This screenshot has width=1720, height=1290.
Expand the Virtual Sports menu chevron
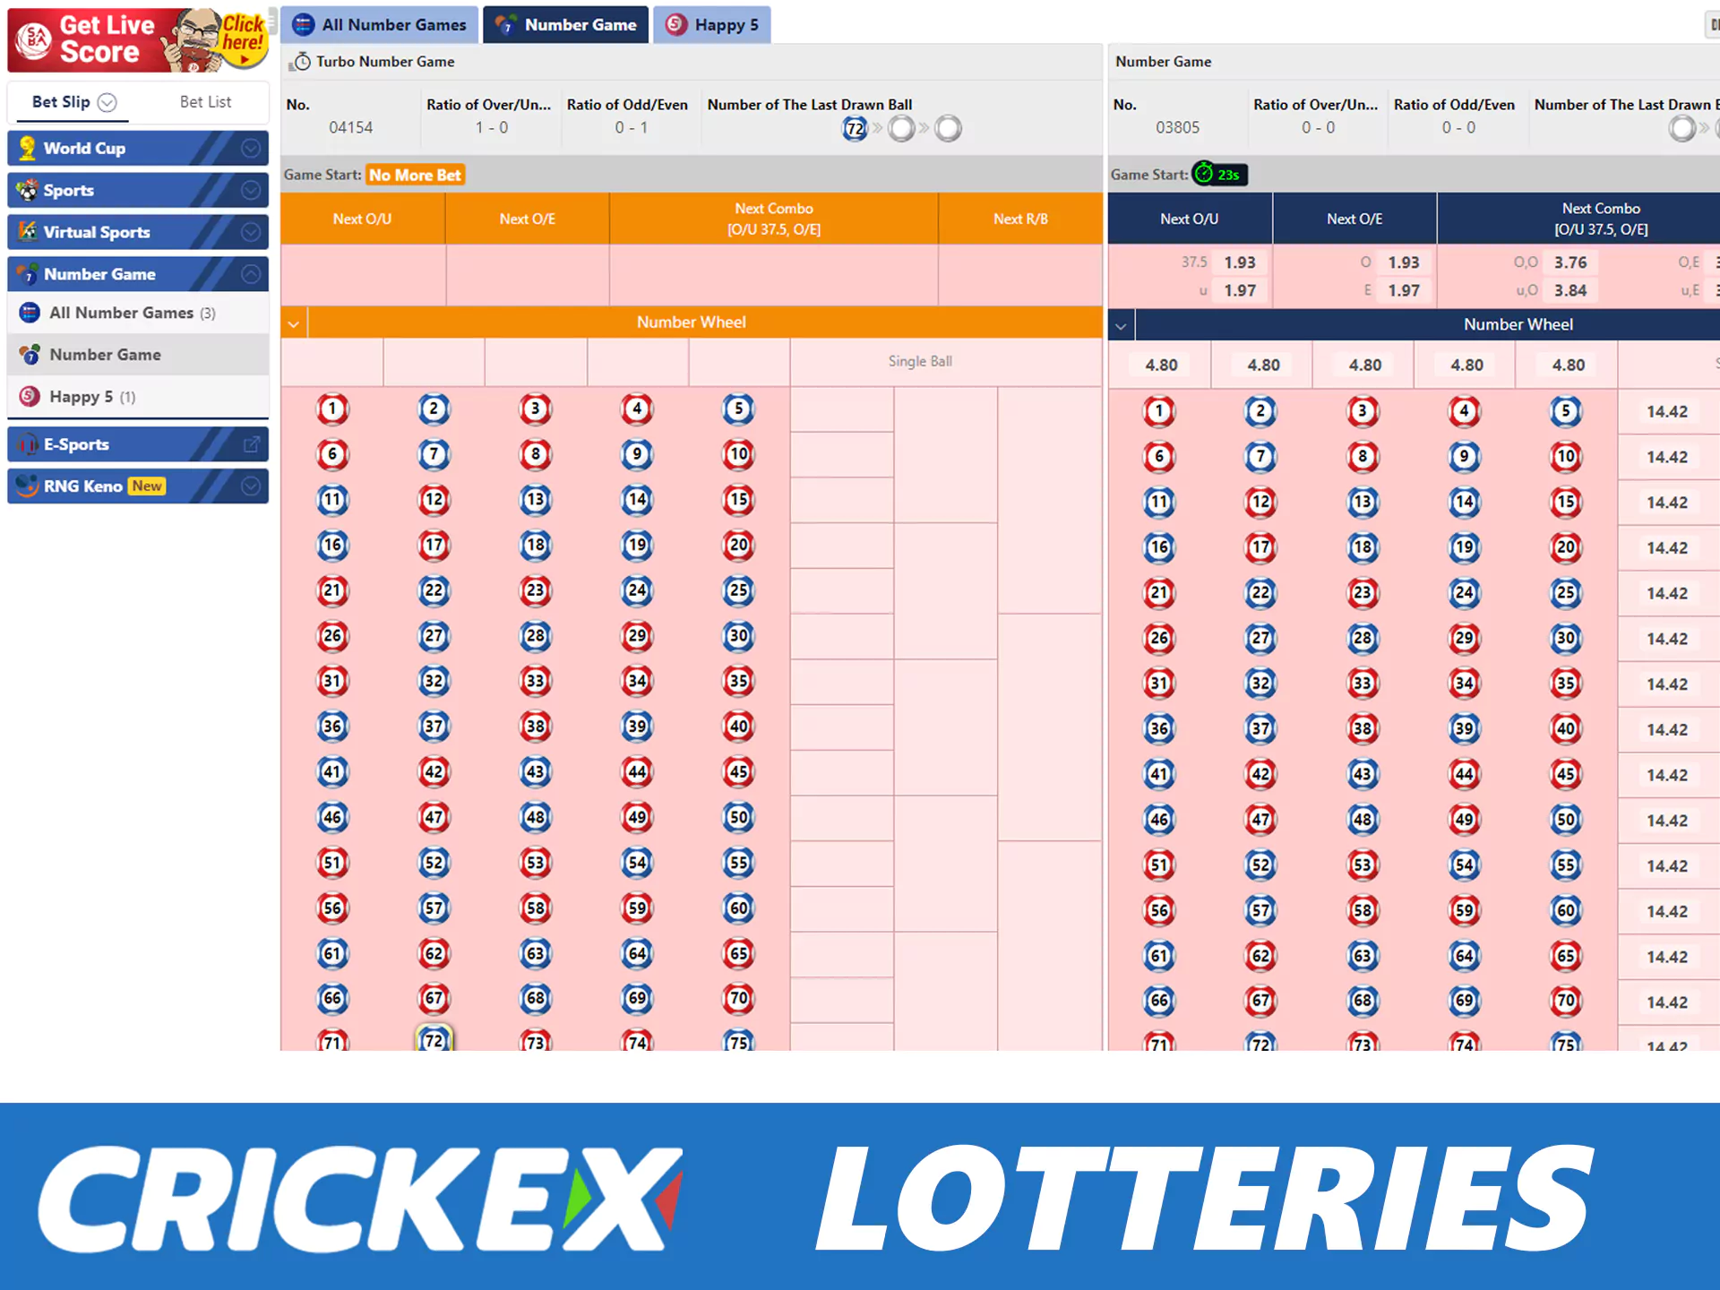point(251,232)
